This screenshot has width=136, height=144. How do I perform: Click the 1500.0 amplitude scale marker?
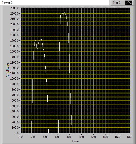[x=14, y=52]
